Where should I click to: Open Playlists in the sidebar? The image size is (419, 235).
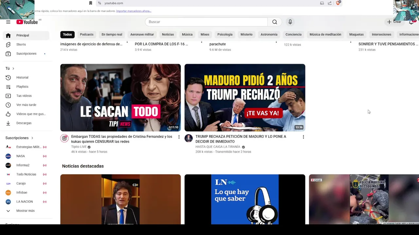click(26, 86)
